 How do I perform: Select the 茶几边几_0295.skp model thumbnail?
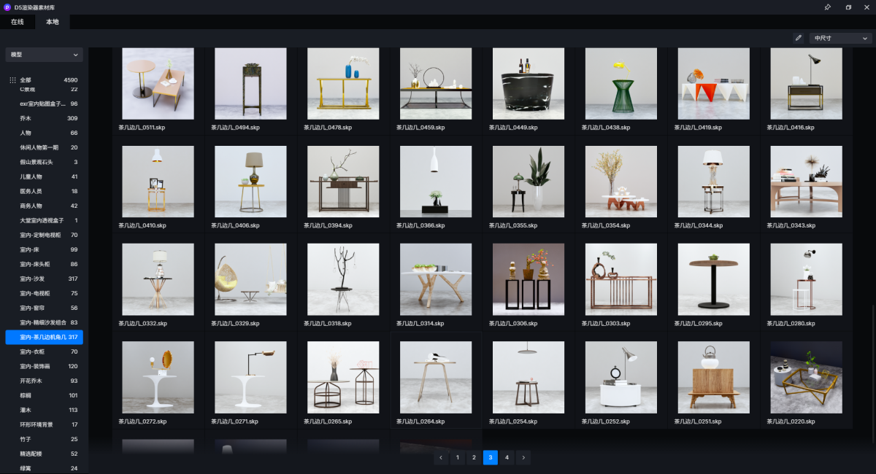tap(714, 279)
